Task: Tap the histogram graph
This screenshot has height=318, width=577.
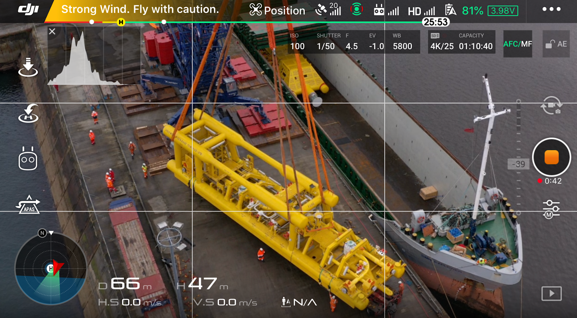Action: (x=94, y=56)
